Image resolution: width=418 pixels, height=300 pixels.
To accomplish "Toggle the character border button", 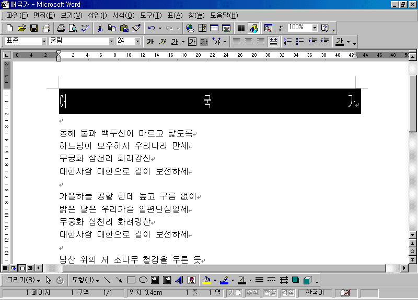I will coord(192,42).
